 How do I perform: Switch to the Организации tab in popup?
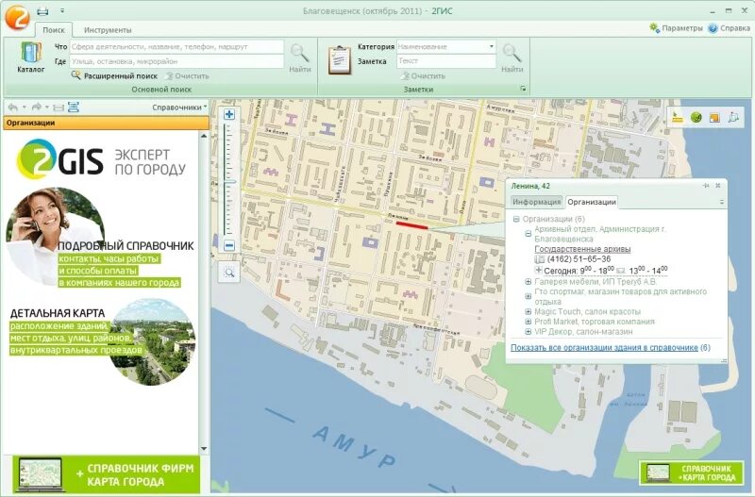(x=592, y=202)
